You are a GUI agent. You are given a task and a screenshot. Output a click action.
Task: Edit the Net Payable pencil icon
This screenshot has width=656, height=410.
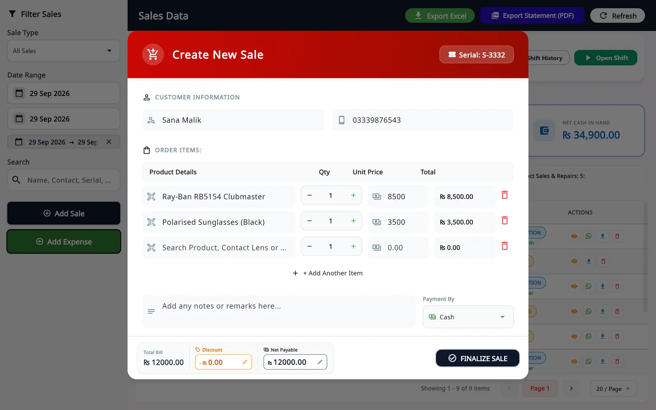coord(320,362)
